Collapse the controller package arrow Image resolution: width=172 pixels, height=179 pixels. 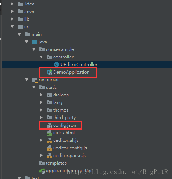coord(41,57)
